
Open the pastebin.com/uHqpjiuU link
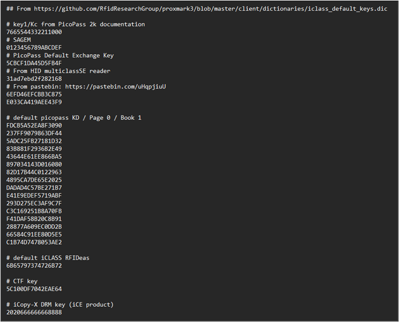click(116, 87)
